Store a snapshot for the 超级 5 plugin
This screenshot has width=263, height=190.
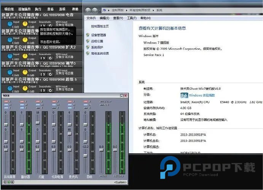[43, 90]
